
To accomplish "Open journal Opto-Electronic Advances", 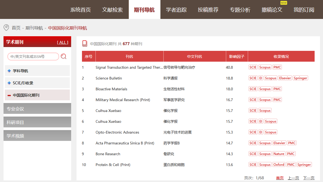I will click(x=117, y=133).
